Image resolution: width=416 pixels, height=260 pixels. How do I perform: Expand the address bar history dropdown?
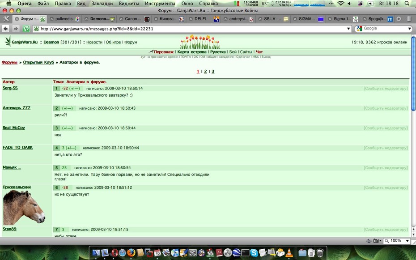[x=348, y=29]
